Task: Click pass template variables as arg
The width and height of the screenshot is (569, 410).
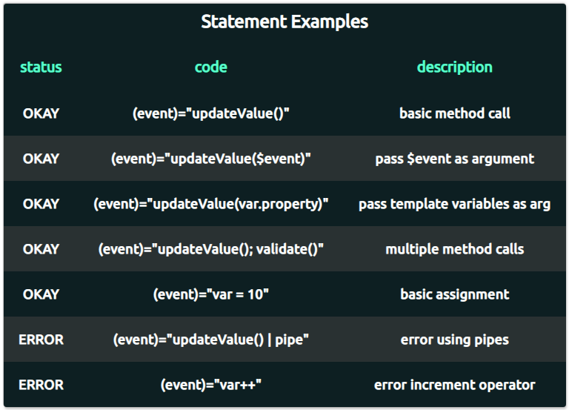Action: click(x=455, y=204)
